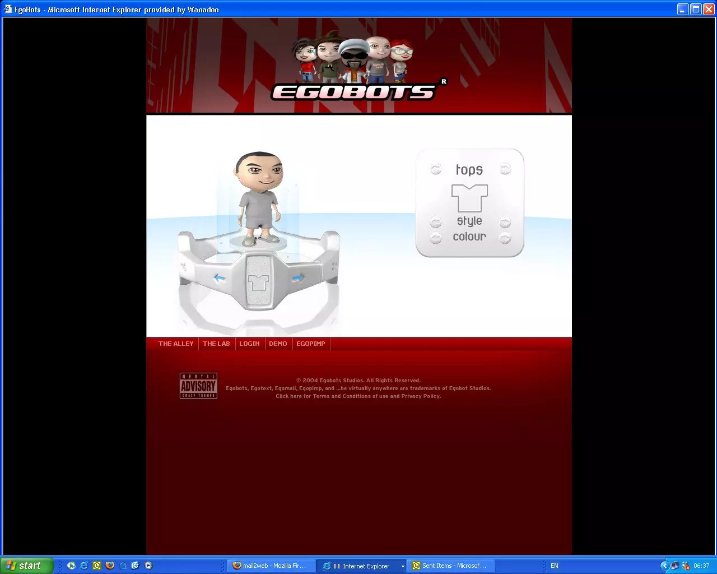The height and width of the screenshot is (574, 717).
Task: Click the blue right arrow on the platform
Action: click(298, 277)
